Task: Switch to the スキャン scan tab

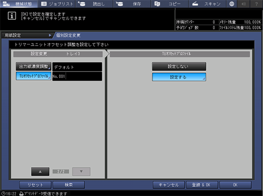Action: click(x=207, y=4)
